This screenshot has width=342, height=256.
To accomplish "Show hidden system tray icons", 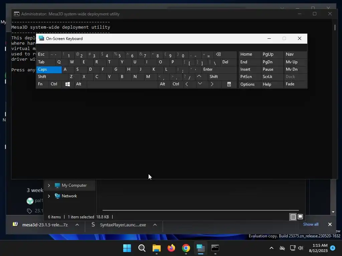I will (x=272, y=248).
